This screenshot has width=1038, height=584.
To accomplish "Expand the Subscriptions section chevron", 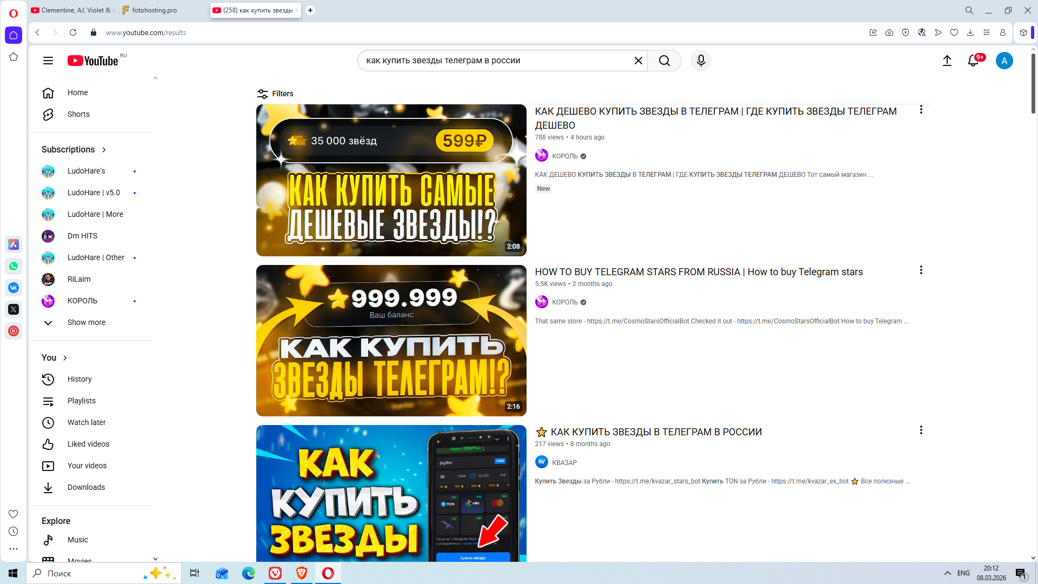I will 104,150.
